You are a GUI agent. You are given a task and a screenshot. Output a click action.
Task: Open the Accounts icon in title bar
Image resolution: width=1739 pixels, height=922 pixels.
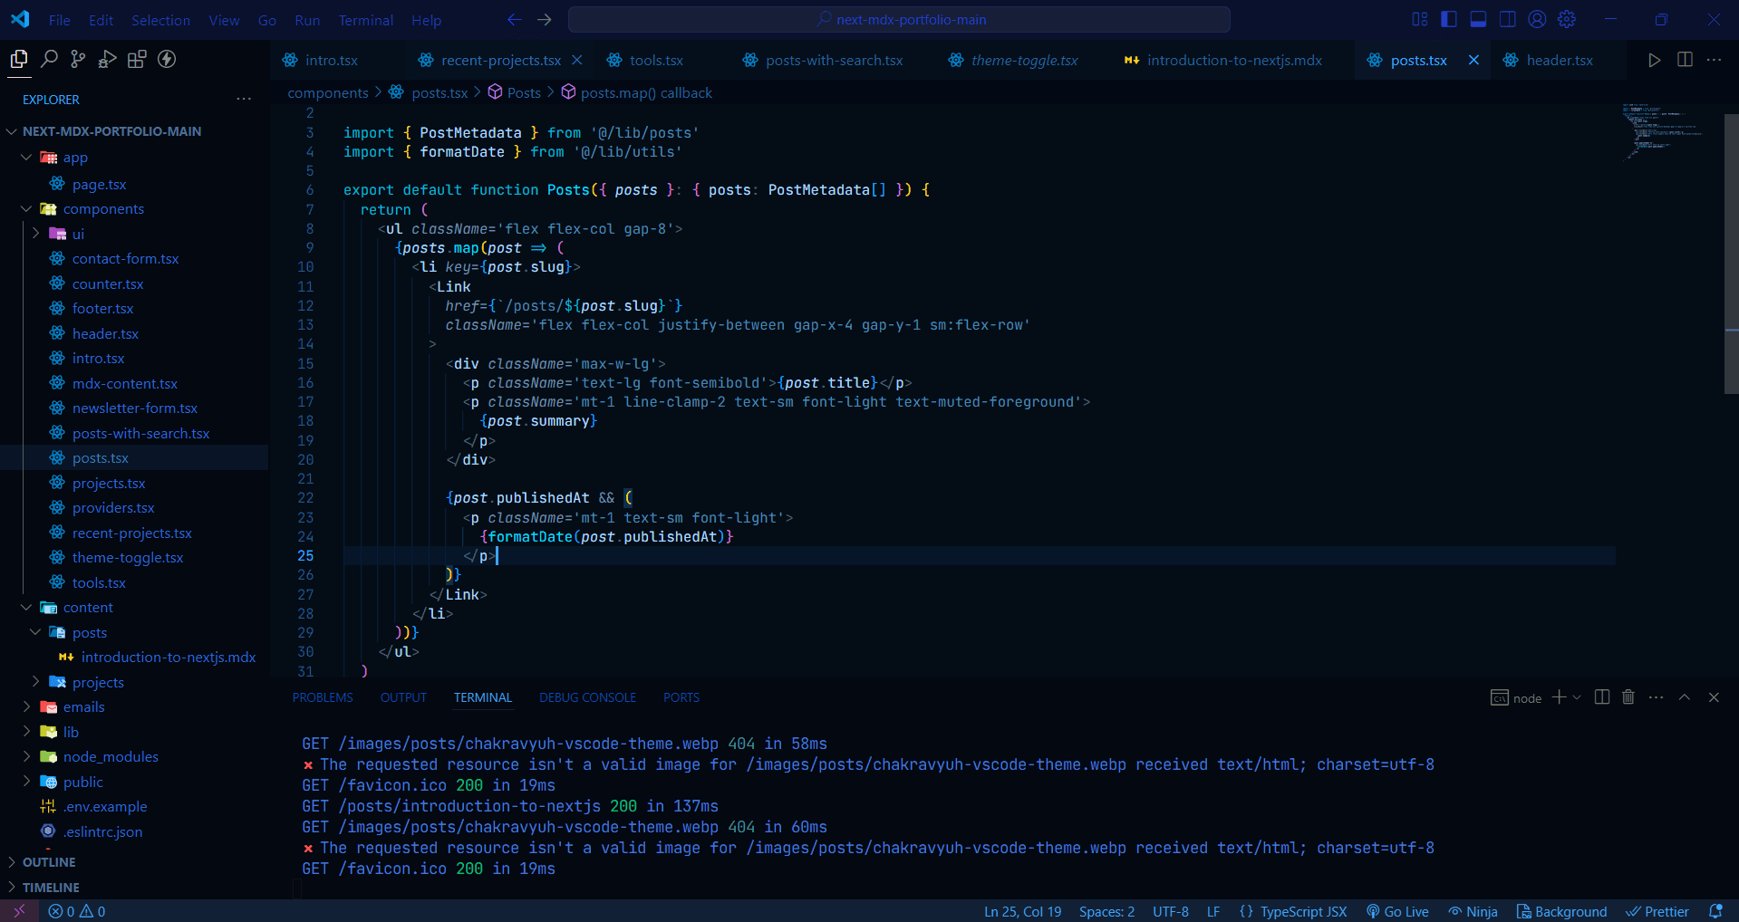(x=1537, y=19)
